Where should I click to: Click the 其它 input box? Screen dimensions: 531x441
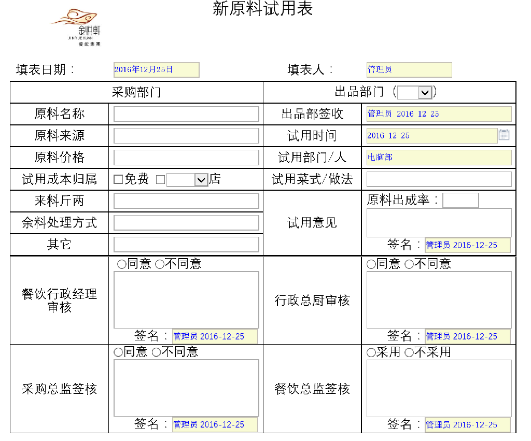(x=186, y=245)
